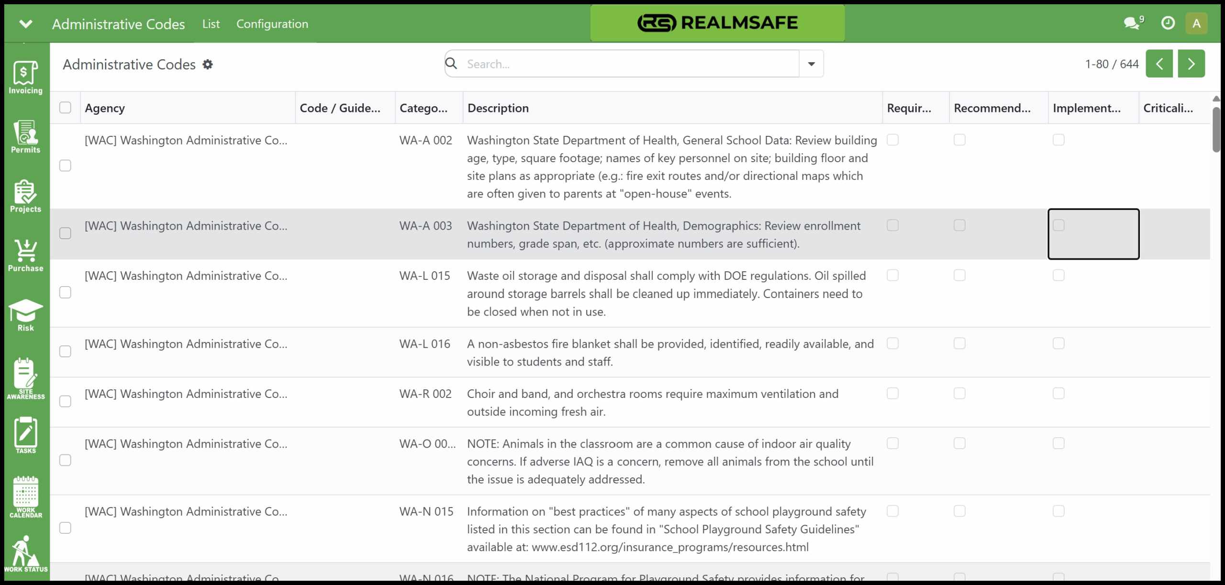This screenshot has width=1225, height=585.
Task: Click the Search input field
Action: pyautogui.click(x=630, y=64)
